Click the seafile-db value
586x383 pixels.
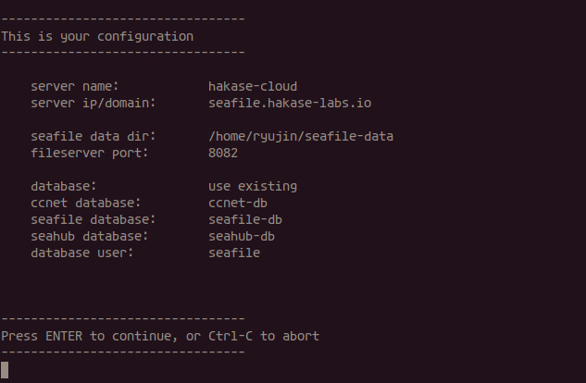pyautogui.click(x=245, y=219)
